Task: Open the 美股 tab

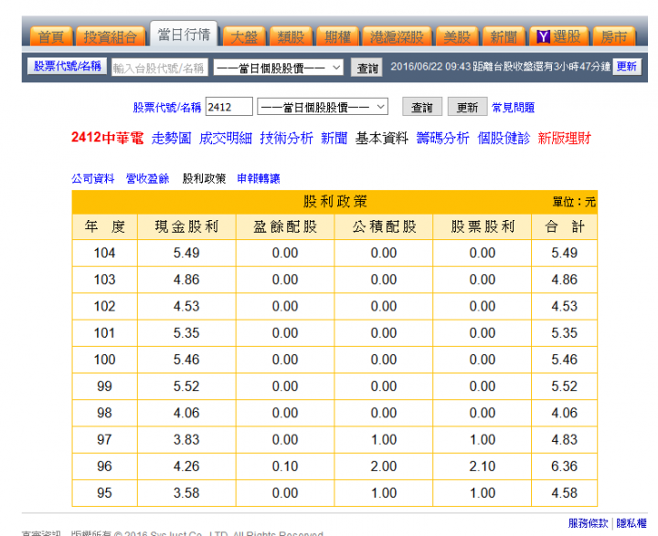Action: pyautogui.click(x=457, y=37)
